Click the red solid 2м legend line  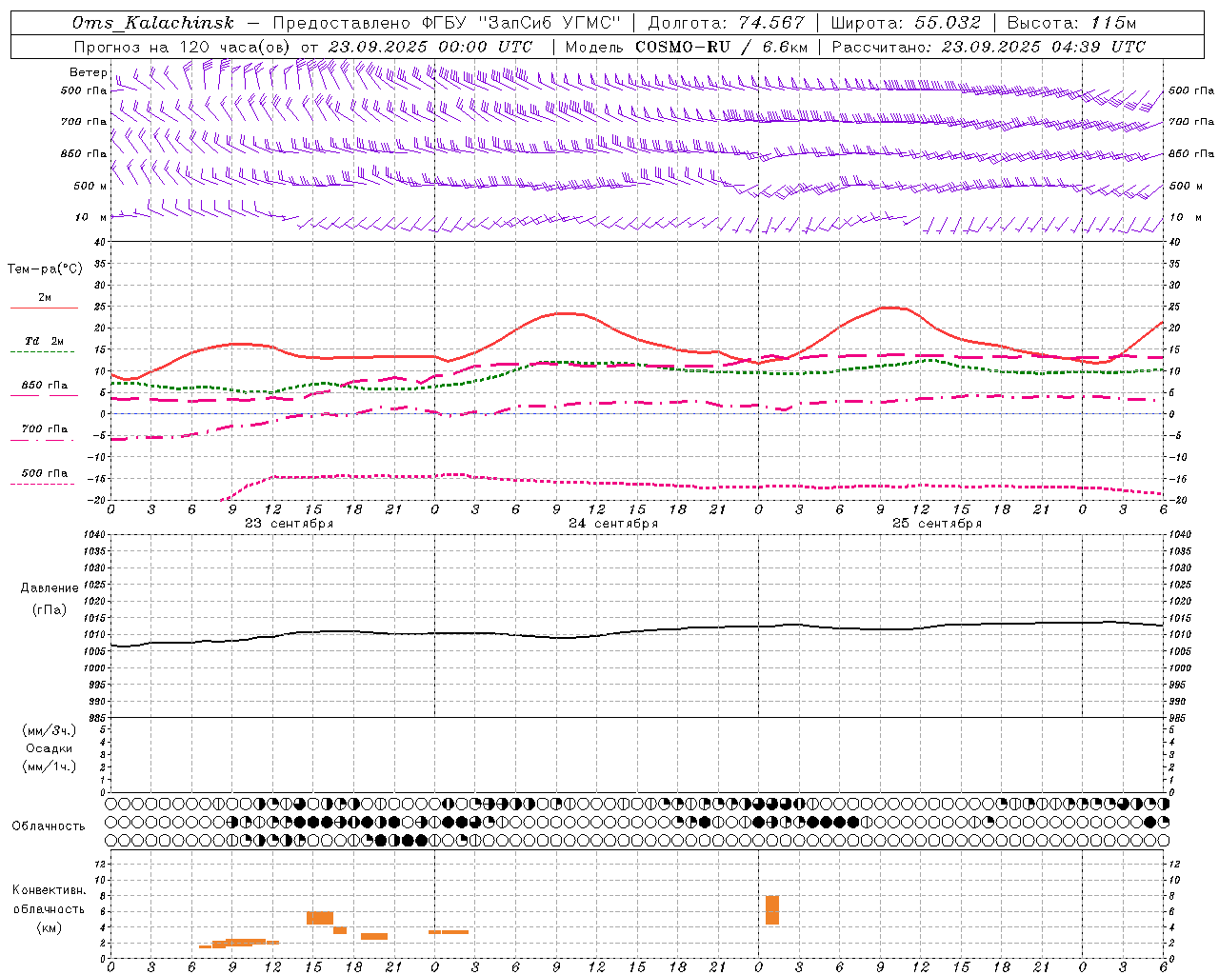44,308
